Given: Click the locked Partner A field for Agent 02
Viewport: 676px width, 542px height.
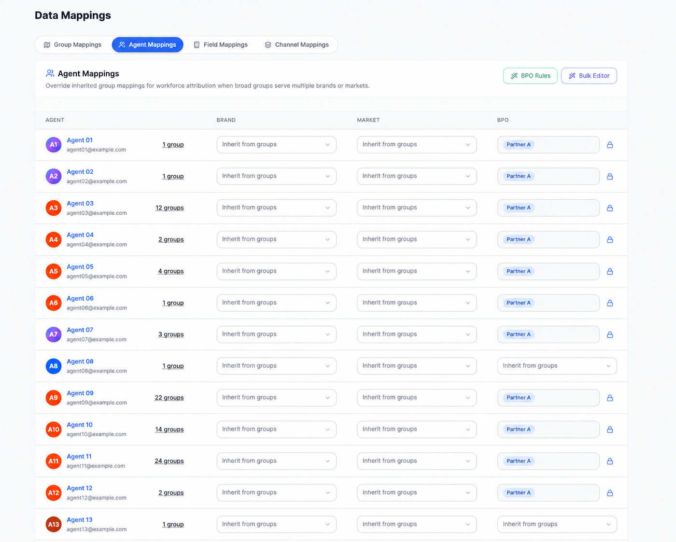Looking at the screenshot, I should coord(549,177).
